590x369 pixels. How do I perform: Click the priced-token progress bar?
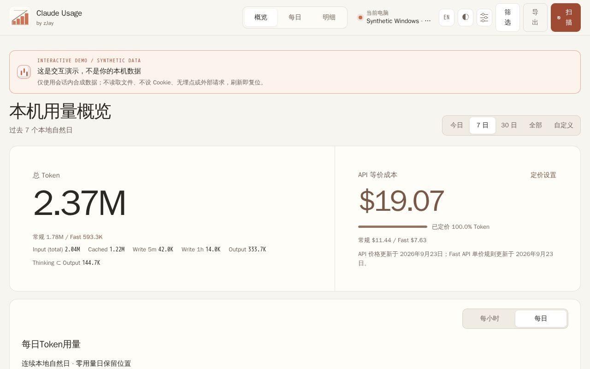393,226
